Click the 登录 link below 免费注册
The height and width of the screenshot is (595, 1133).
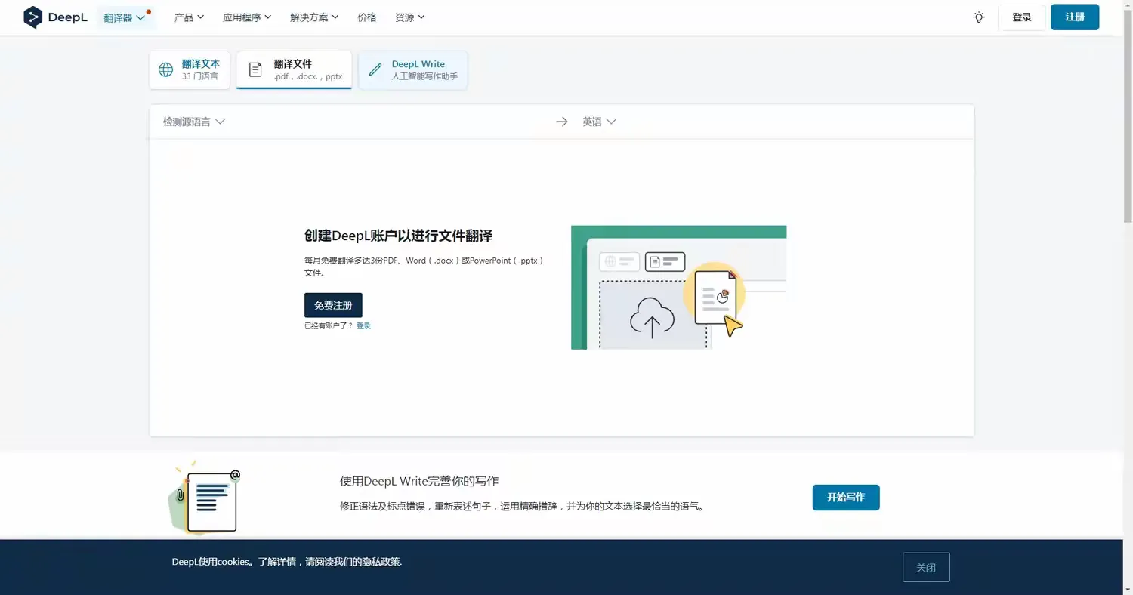[x=363, y=325]
